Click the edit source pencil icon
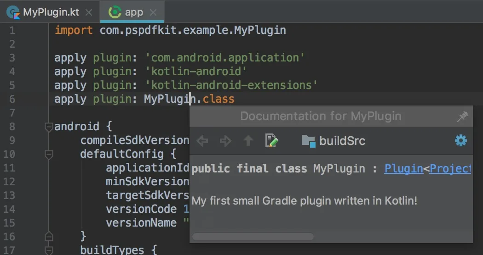483x255 pixels. tap(272, 141)
